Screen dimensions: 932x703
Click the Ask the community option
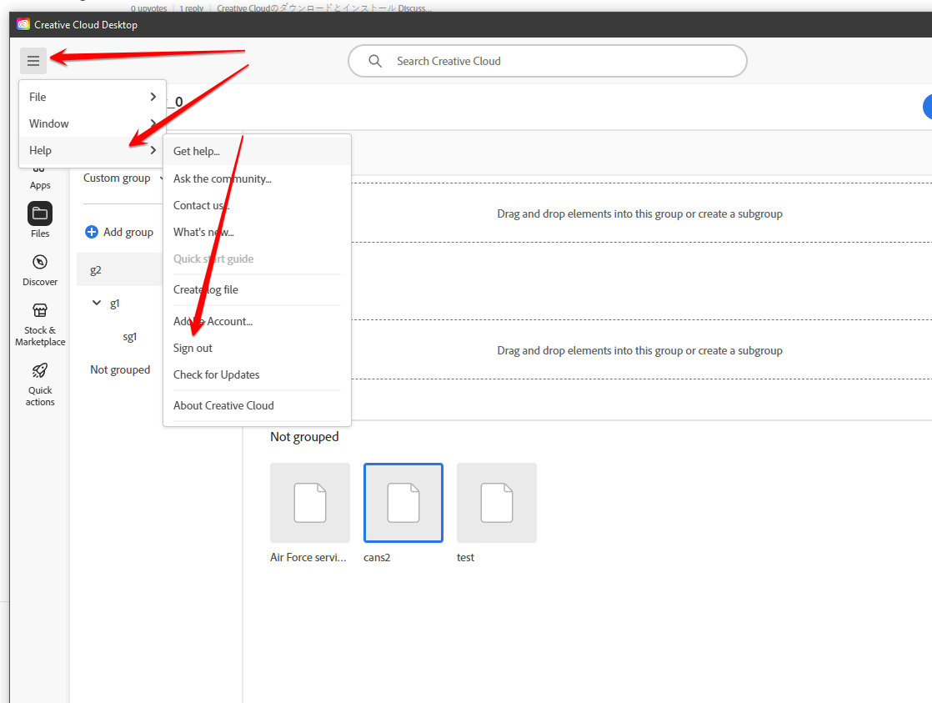(x=223, y=178)
